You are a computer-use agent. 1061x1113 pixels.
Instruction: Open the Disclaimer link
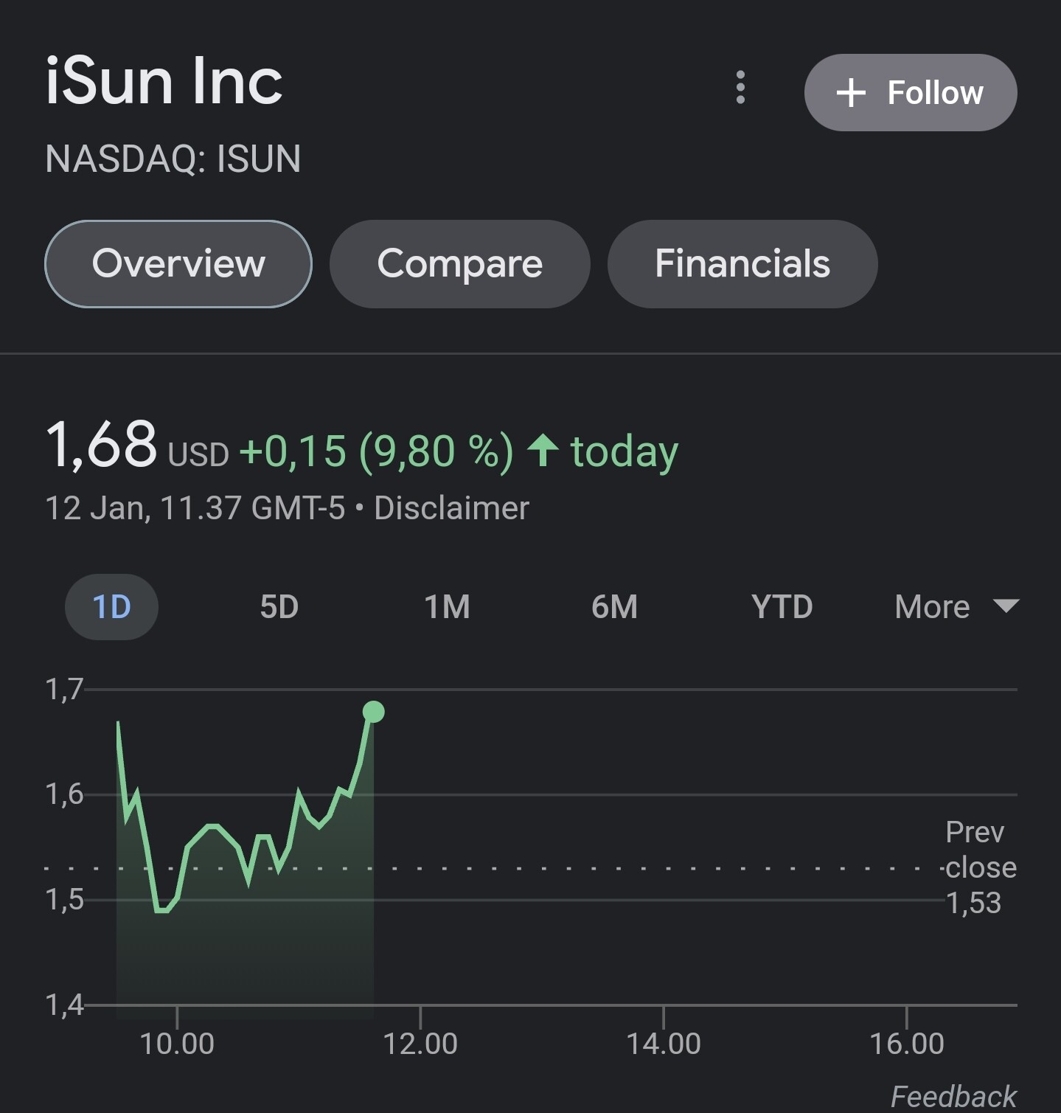(451, 508)
